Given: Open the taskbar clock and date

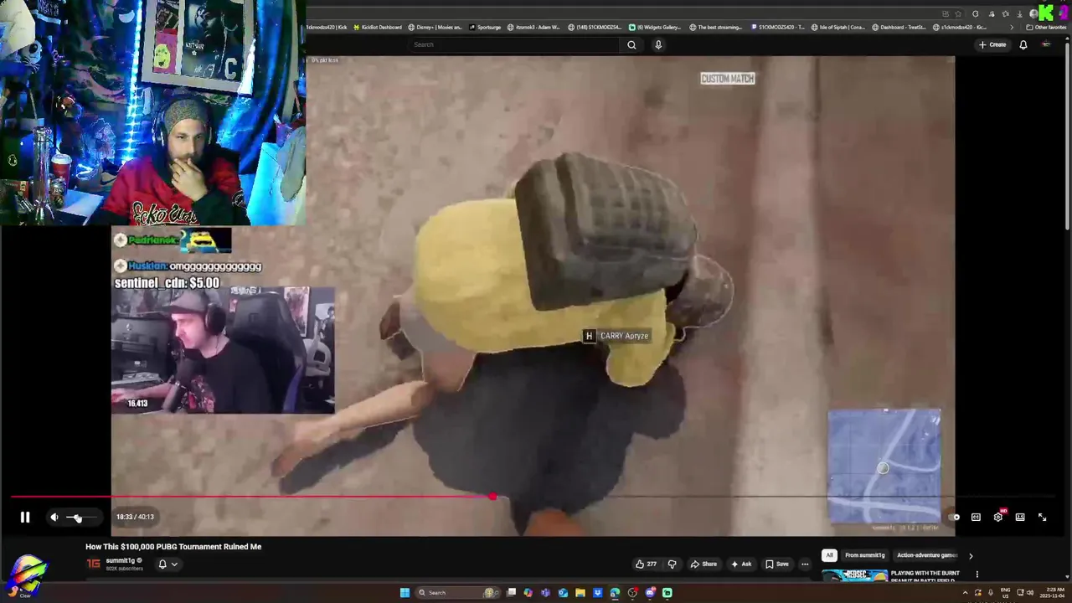Looking at the screenshot, I should click(x=1051, y=592).
